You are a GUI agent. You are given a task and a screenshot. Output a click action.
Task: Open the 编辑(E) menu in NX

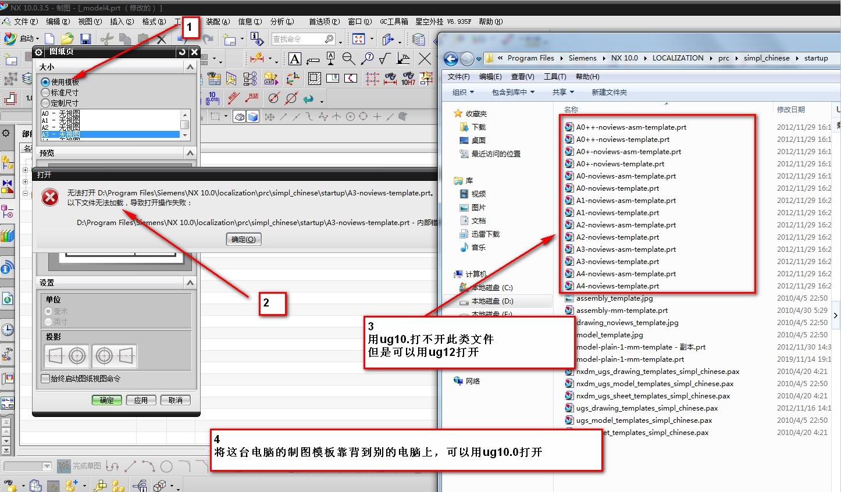(58, 22)
